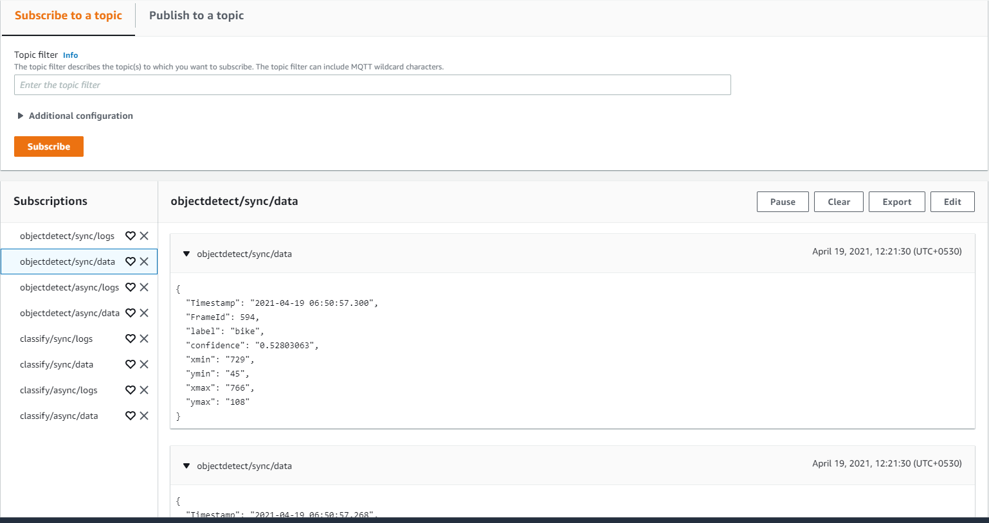Click heart icon next to classify/sync/logs
This screenshot has width=989, height=523.
pos(130,339)
